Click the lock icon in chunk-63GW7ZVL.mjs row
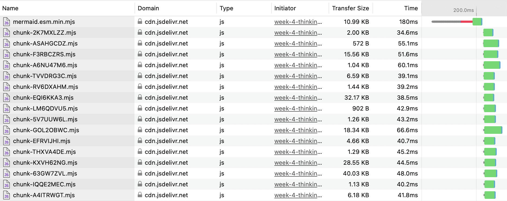 pos(140,173)
